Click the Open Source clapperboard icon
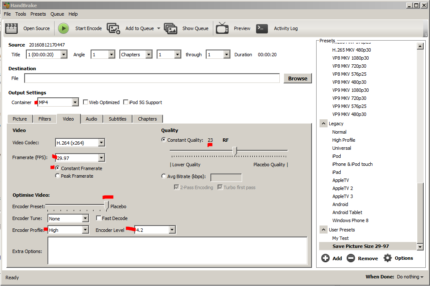 pos(11,28)
